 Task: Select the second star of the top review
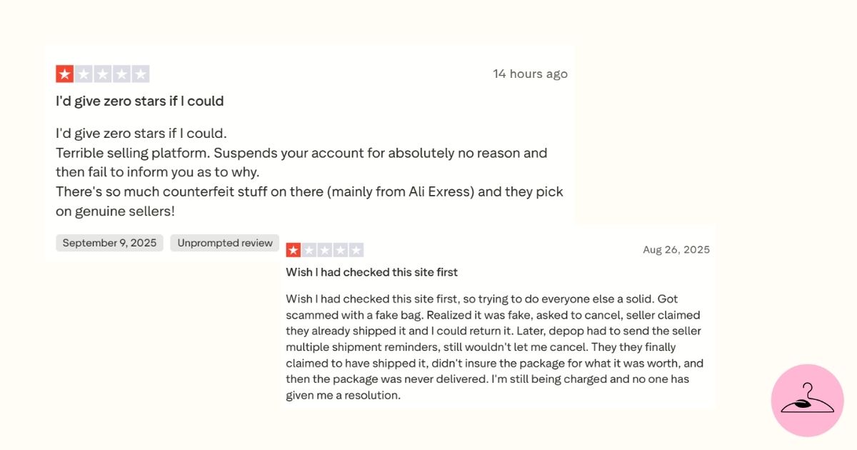tap(84, 74)
